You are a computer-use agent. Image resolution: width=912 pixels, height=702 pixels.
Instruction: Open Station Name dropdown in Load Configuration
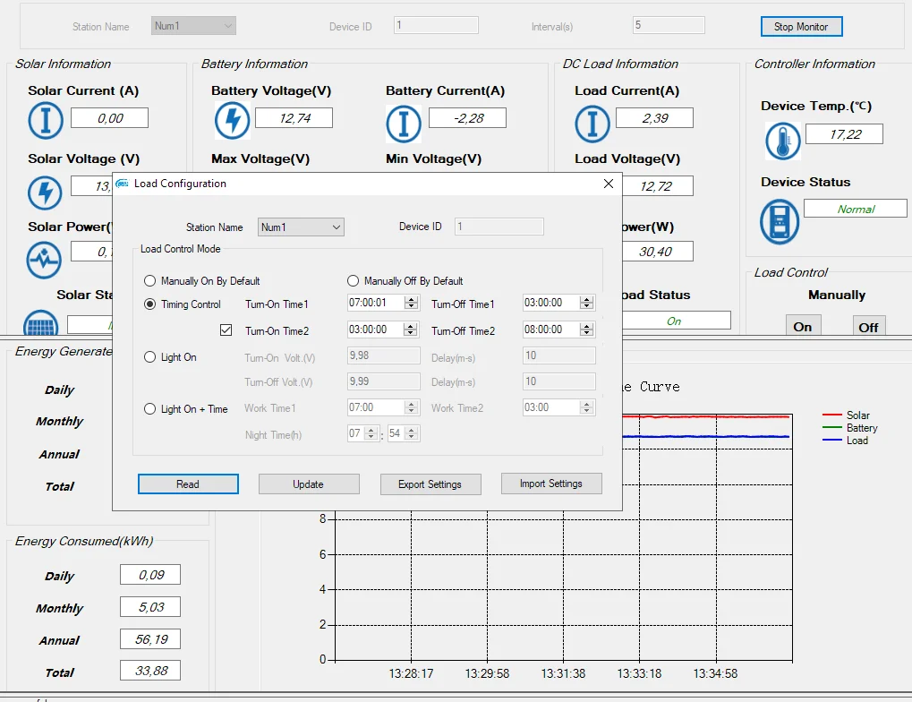point(337,227)
